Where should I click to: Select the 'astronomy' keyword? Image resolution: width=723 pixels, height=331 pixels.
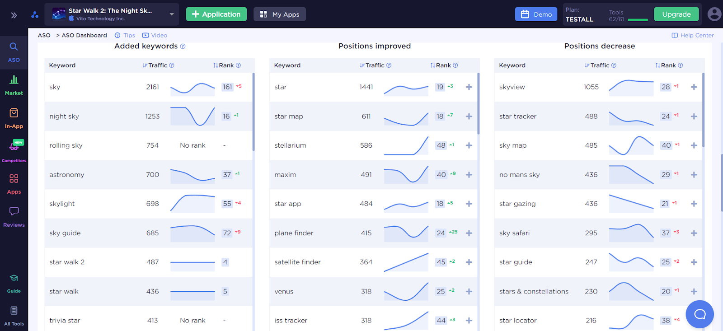[x=67, y=175]
